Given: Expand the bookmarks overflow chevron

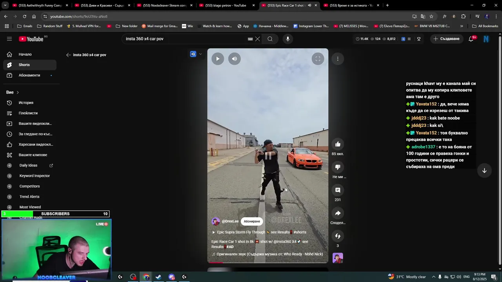Looking at the screenshot, I should [x=462, y=26].
